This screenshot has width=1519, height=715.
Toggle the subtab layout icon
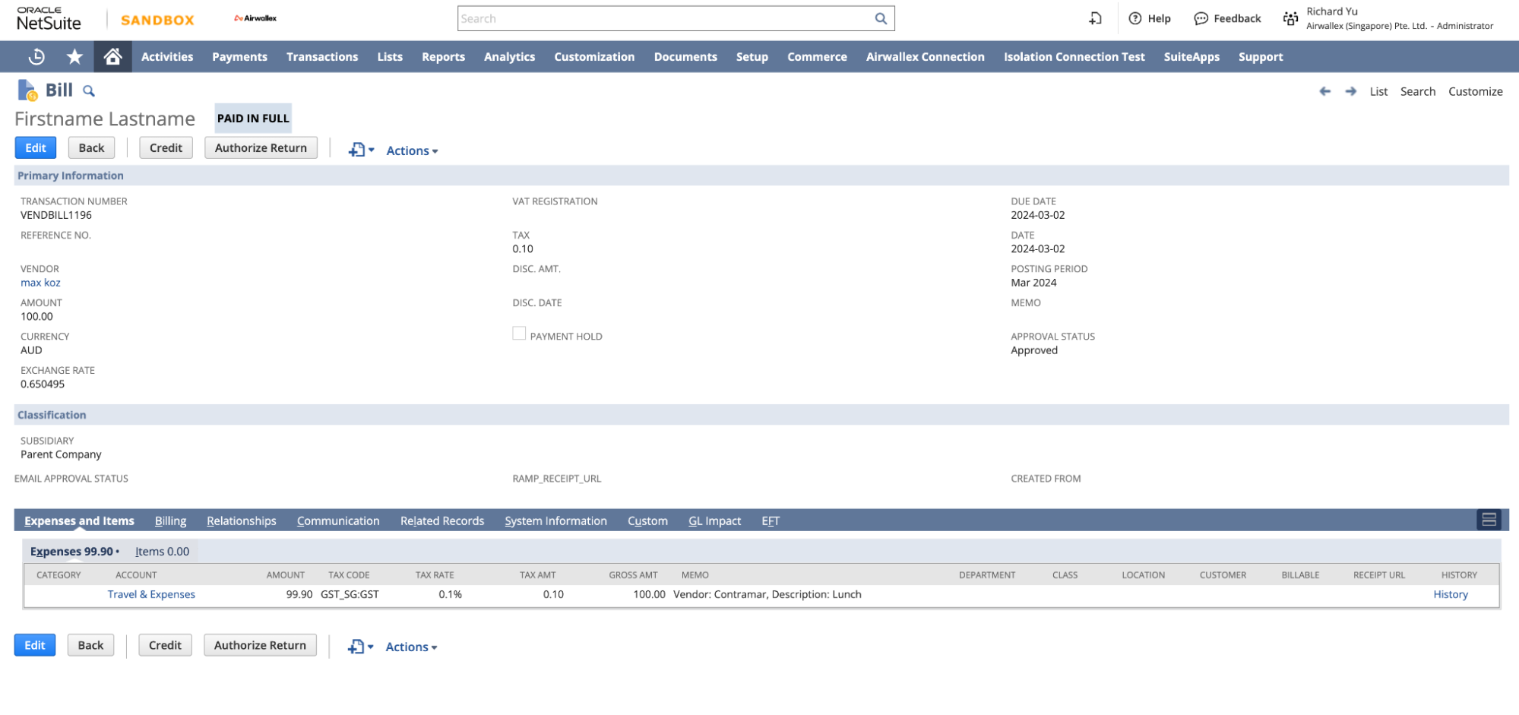coord(1489,520)
